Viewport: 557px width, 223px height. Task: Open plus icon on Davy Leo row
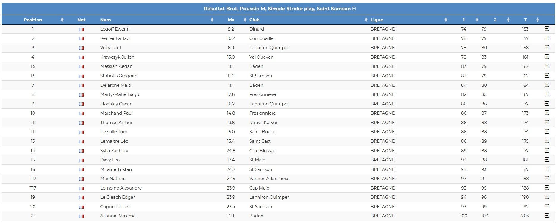[547, 160]
